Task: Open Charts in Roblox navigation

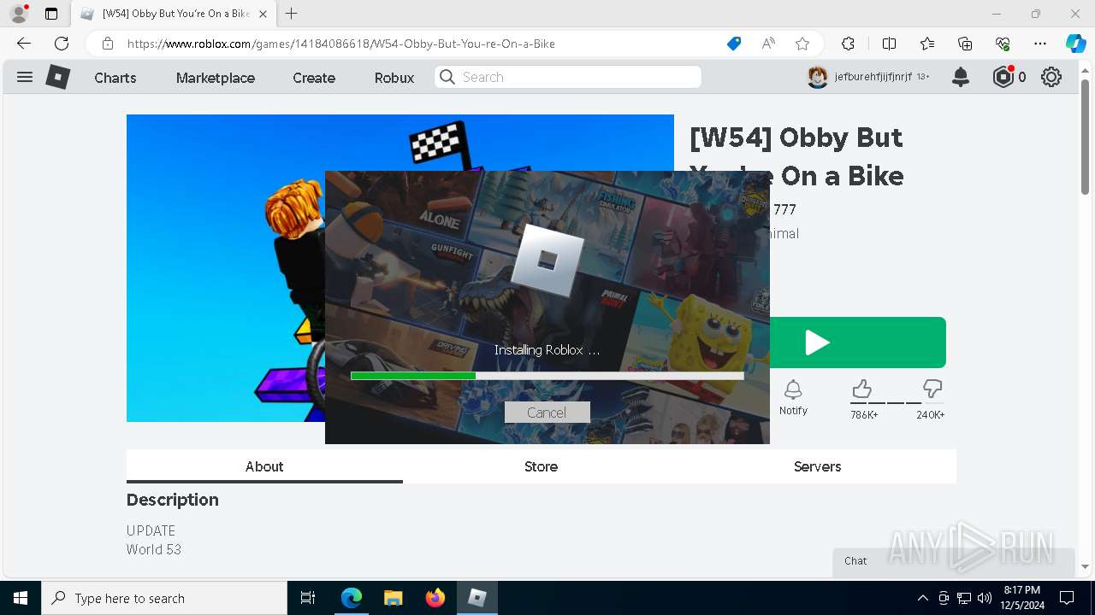Action: coord(115,78)
